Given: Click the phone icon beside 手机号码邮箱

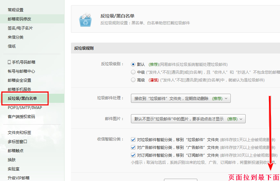Looking at the screenshot, I should click(x=9, y=62).
